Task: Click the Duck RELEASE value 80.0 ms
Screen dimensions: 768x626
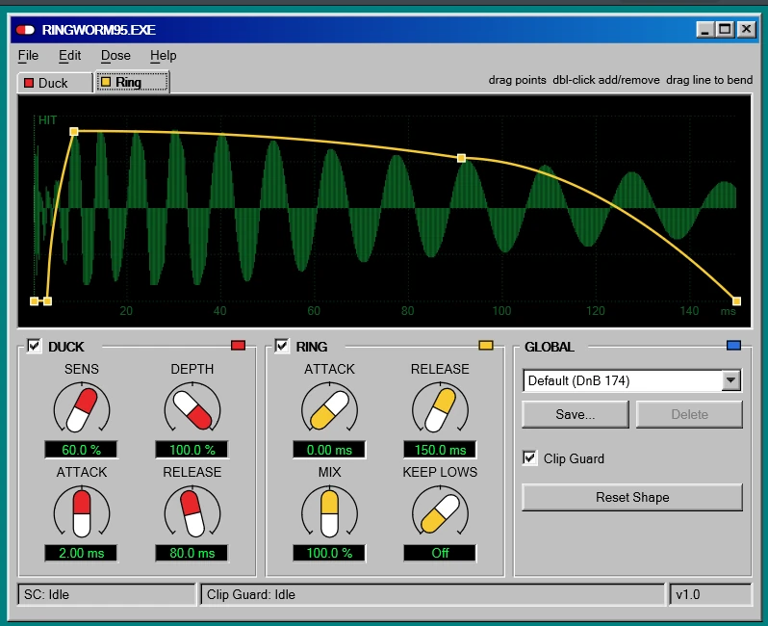Action: [192, 553]
